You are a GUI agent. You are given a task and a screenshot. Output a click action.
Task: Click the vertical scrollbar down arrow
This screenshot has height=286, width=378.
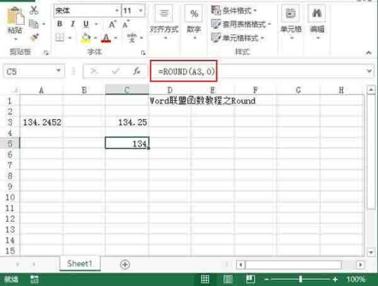click(371, 252)
